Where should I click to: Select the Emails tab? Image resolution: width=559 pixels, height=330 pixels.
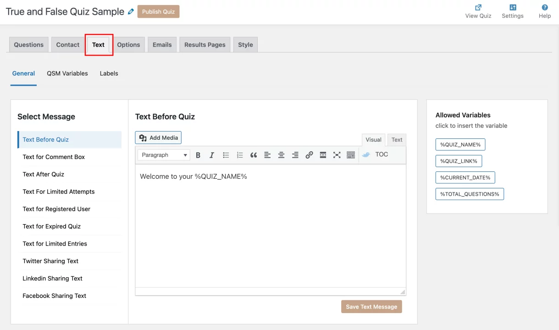click(x=162, y=44)
